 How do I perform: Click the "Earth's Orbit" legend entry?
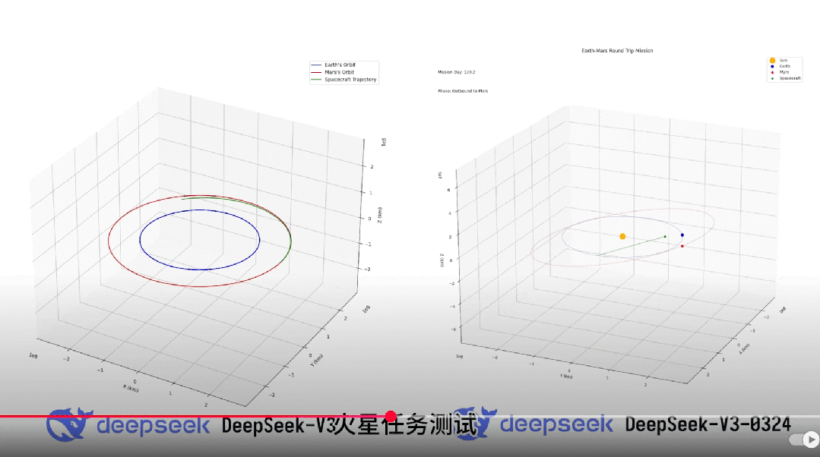(333, 65)
